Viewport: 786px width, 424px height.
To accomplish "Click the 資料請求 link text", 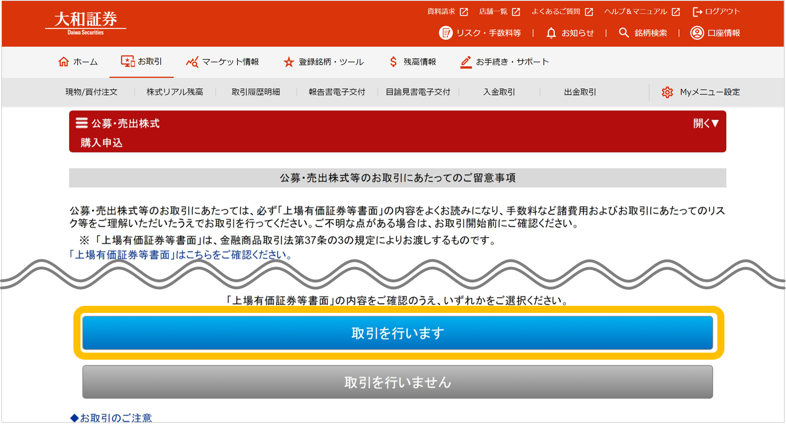I will click(441, 12).
